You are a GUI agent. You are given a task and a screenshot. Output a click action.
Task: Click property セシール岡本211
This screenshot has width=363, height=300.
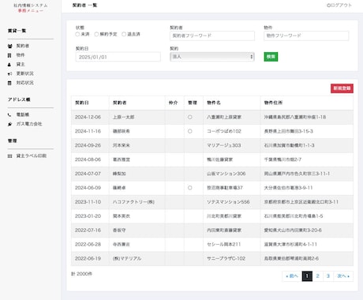pos(224,245)
